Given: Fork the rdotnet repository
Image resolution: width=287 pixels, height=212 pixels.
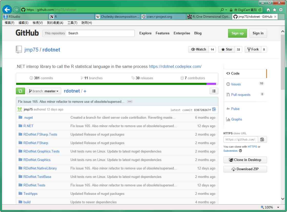Looking at the screenshot, I should click(253, 49).
